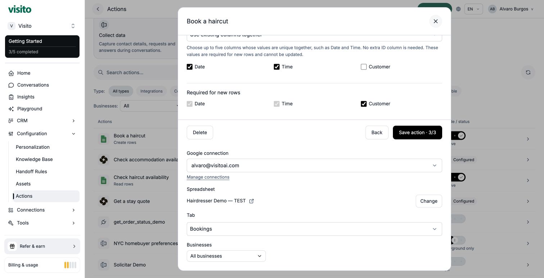This screenshot has width=544, height=278.
Task: Click the external link icon beside Hairdresser Demo
Action: coord(251,201)
